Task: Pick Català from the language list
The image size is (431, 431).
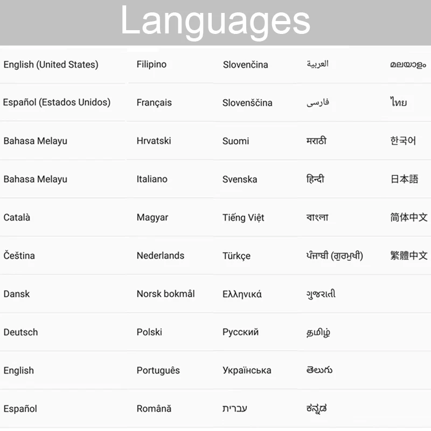Action: click(17, 218)
